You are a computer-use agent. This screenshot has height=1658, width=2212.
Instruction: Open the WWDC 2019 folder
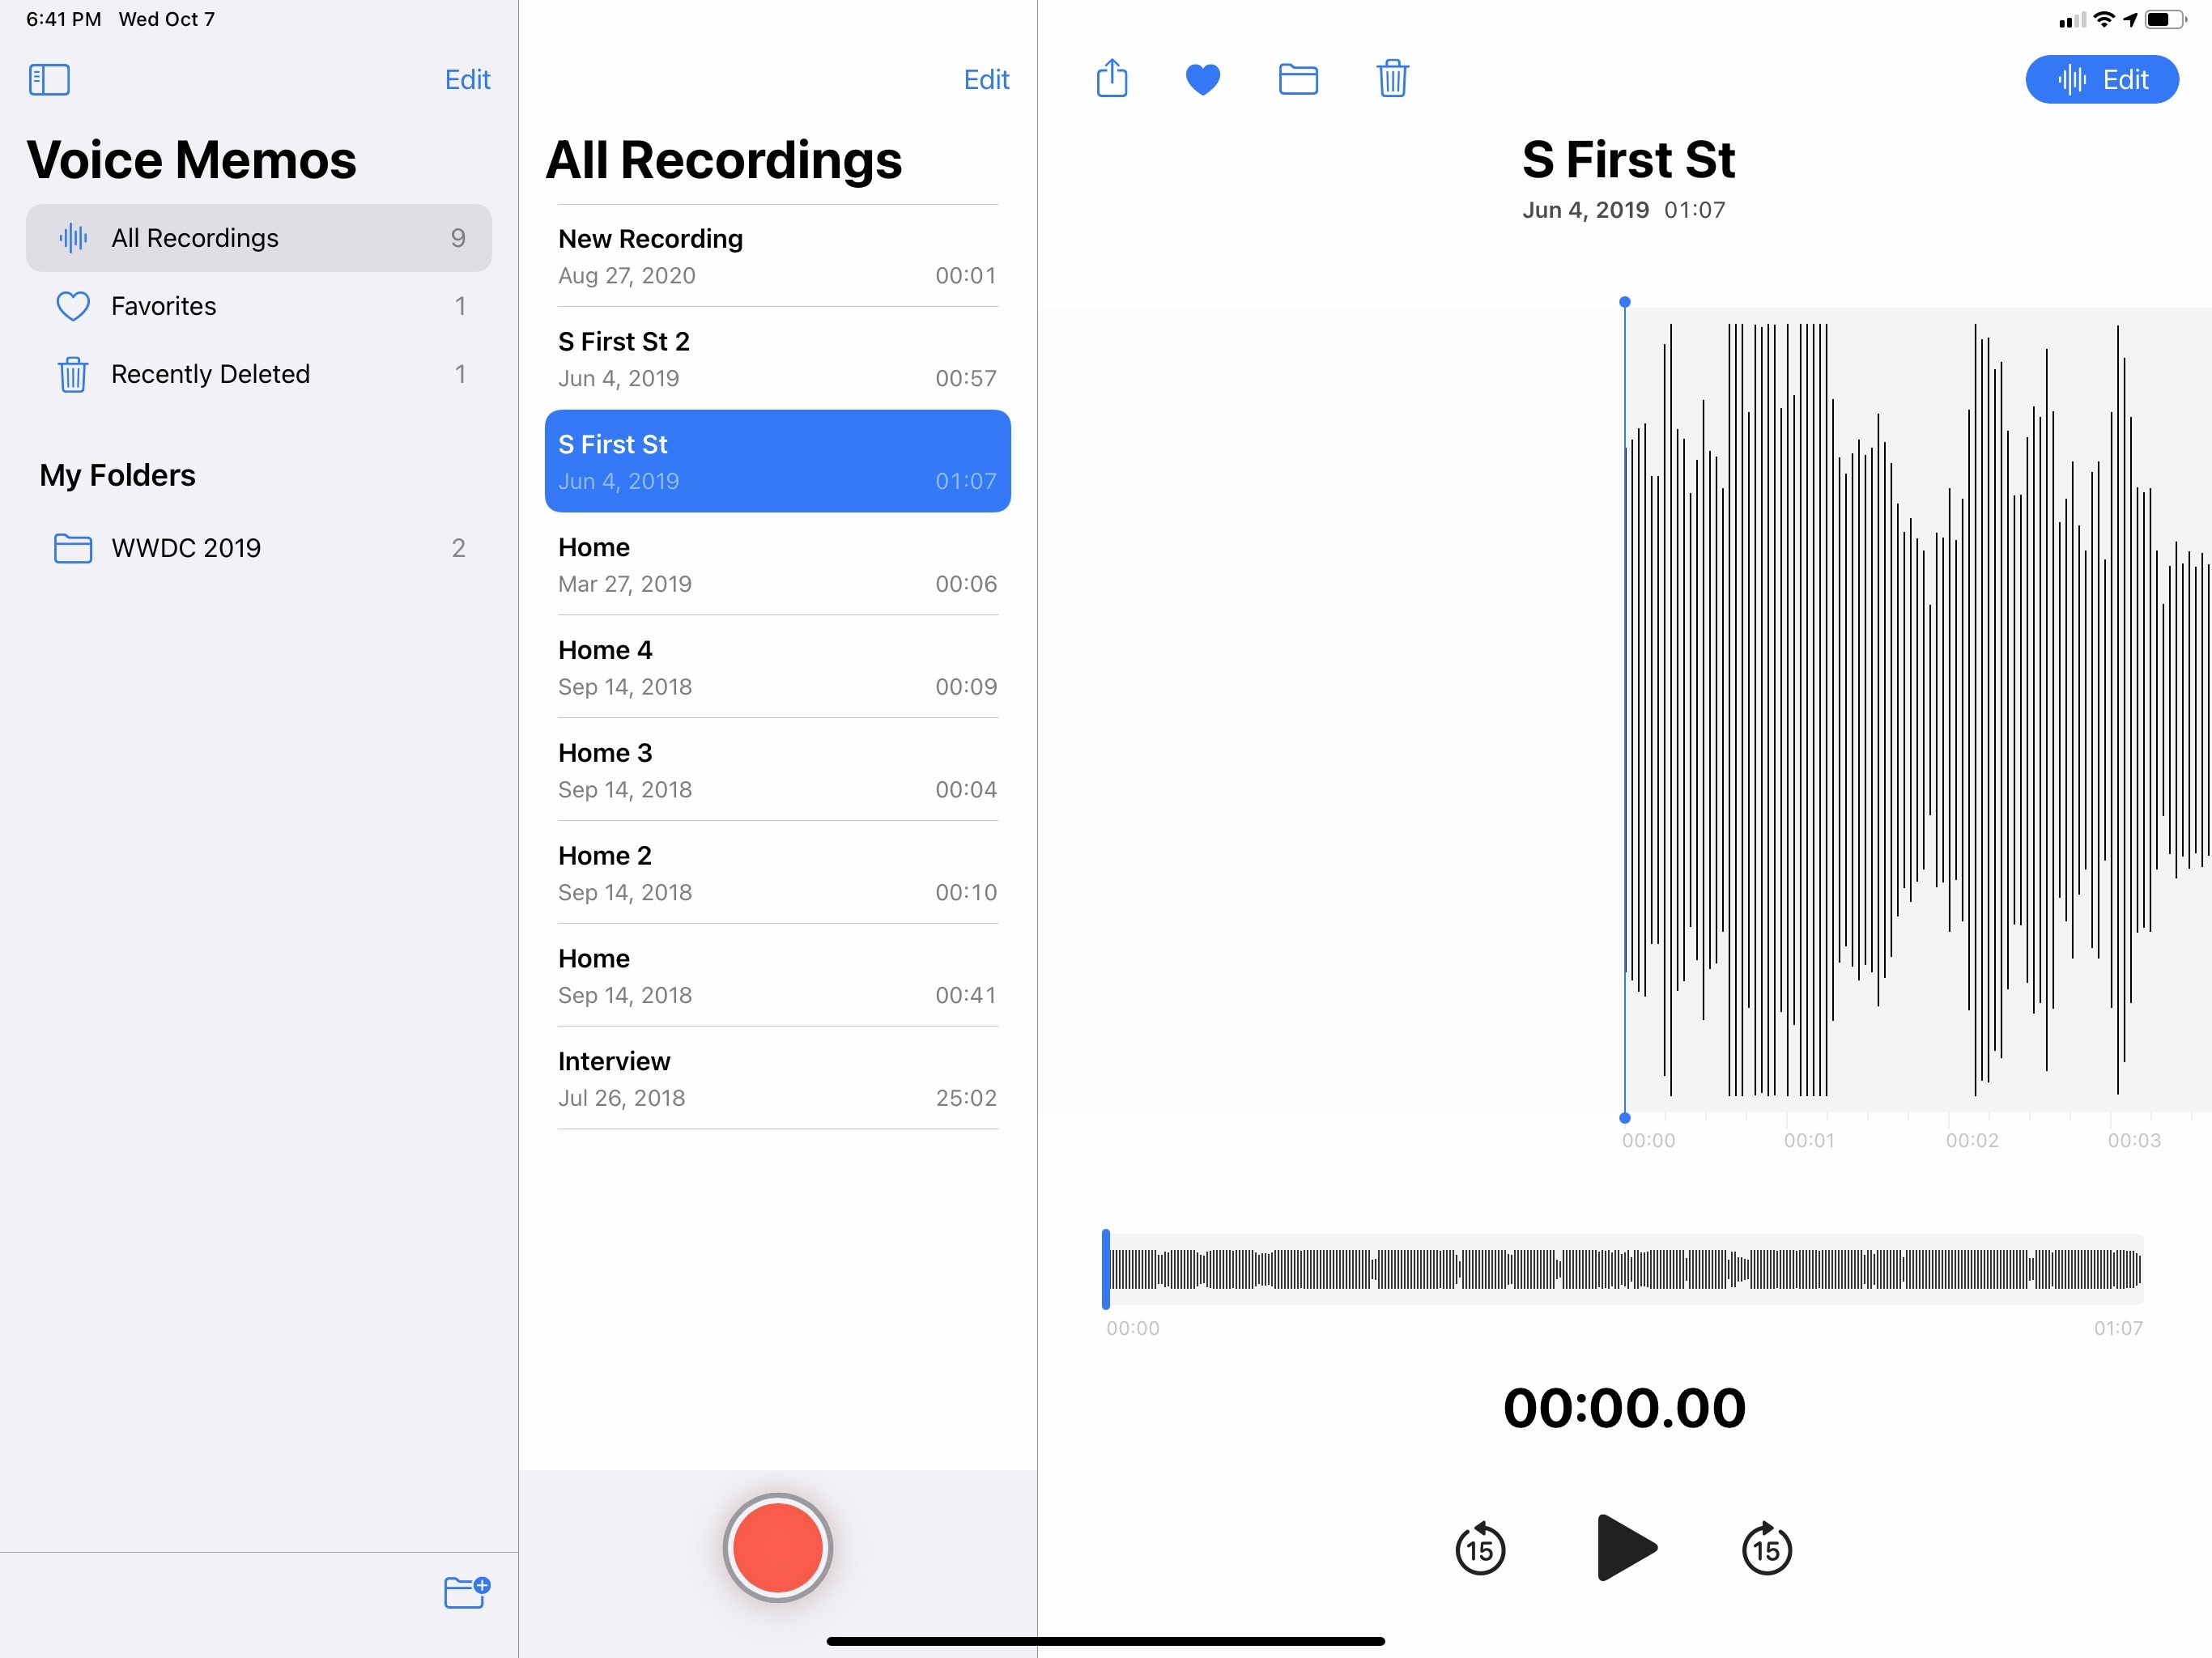point(259,548)
